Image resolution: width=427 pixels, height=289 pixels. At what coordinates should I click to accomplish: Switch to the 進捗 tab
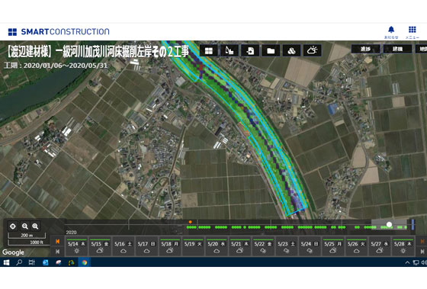(365, 49)
